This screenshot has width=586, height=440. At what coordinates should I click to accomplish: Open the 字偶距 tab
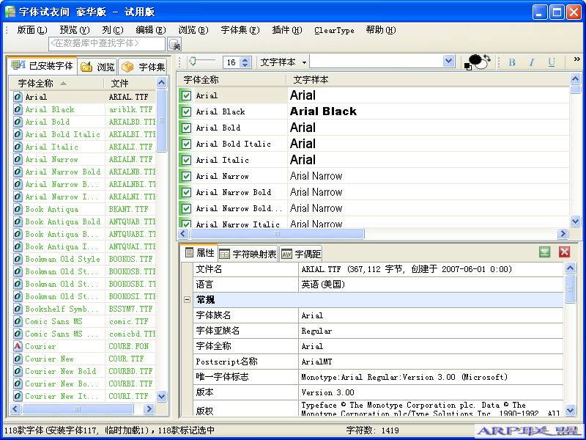click(x=301, y=254)
